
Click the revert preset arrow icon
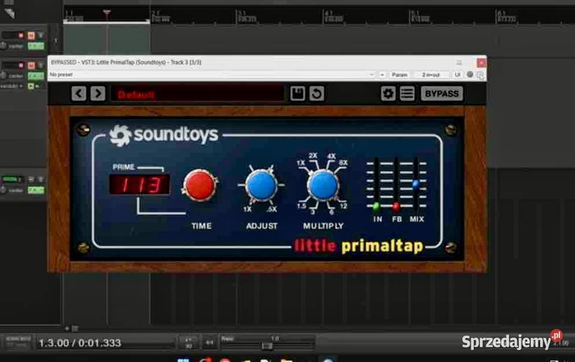[x=318, y=93]
